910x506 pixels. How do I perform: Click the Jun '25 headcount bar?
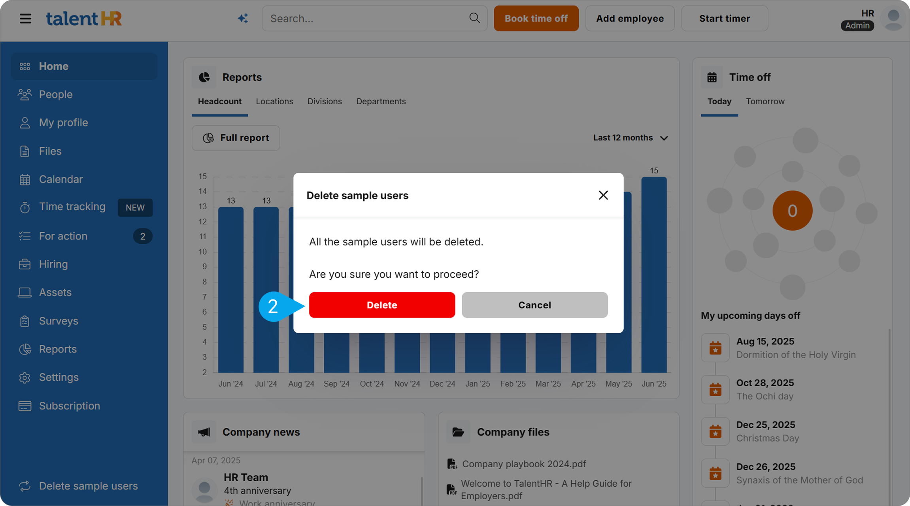pyautogui.click(x=654, y=275)
